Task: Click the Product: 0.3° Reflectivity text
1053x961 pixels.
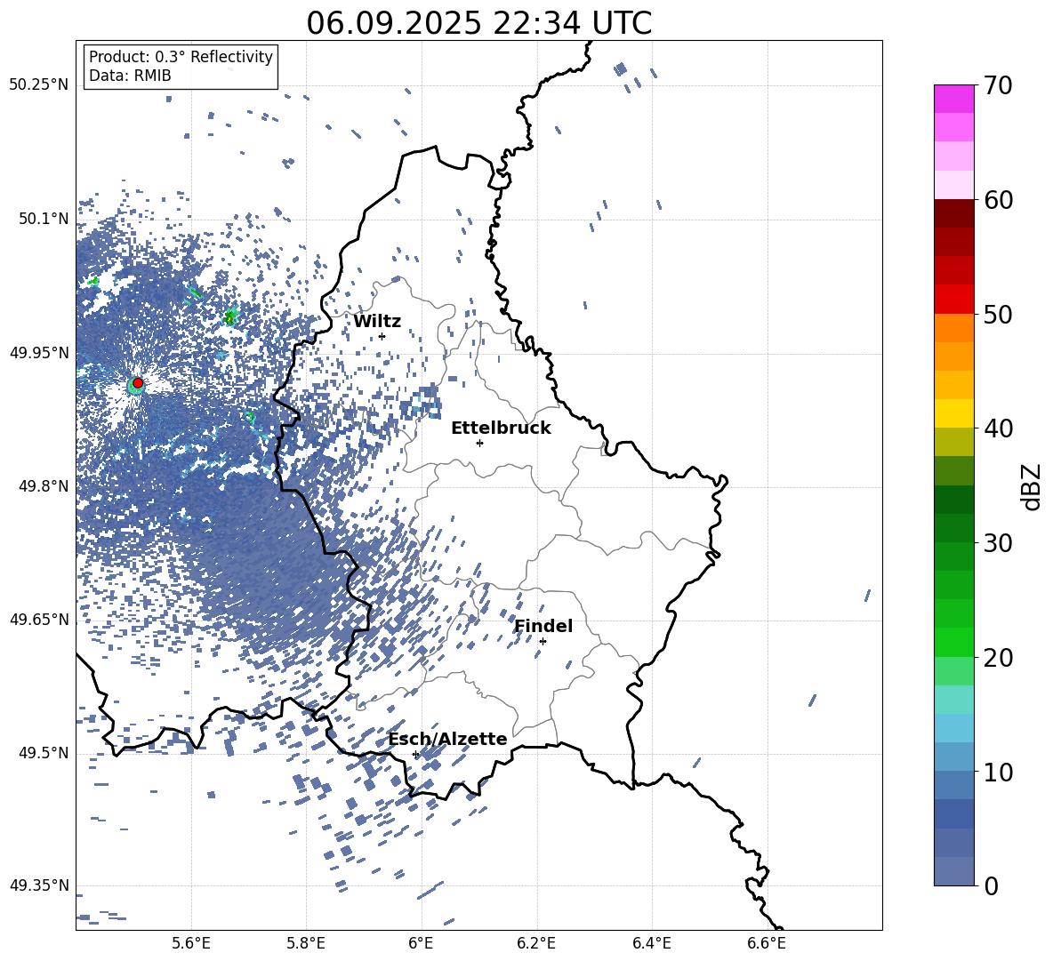Action: pos(181,56)
